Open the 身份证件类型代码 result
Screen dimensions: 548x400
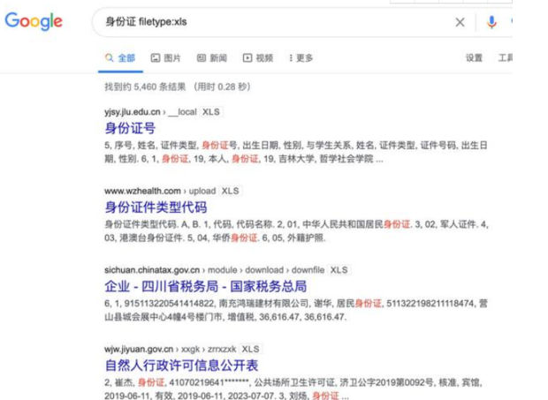[156, 208]
